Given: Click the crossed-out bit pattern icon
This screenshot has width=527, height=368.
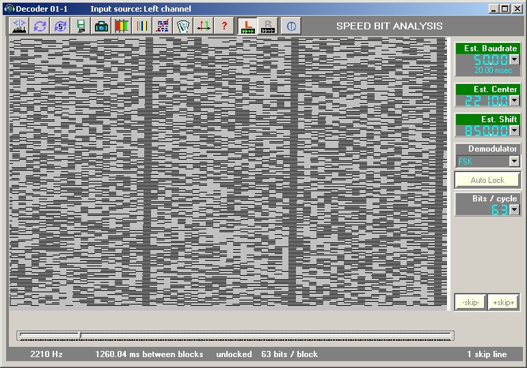Looking at the screenshot, I should click(163, 27).
